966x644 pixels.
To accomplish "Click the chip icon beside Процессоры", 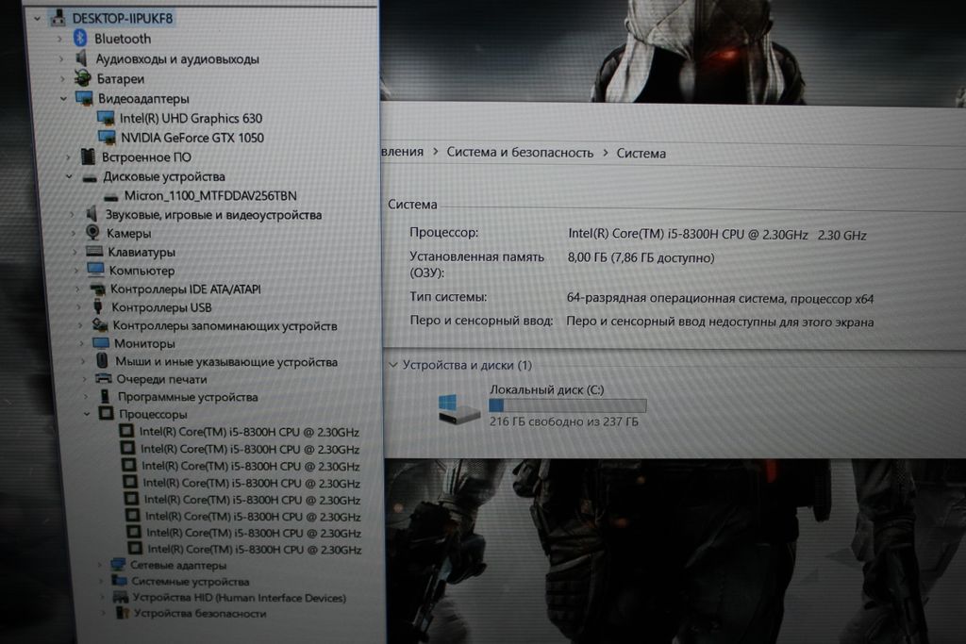I will point(106,413).
